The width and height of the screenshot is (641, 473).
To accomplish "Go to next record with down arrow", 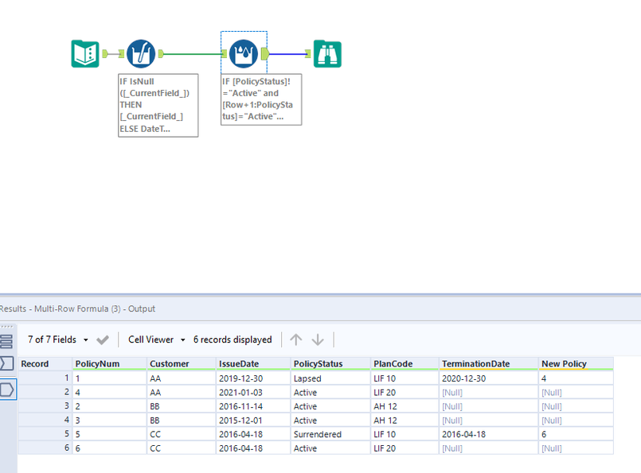I will point(318,339).
